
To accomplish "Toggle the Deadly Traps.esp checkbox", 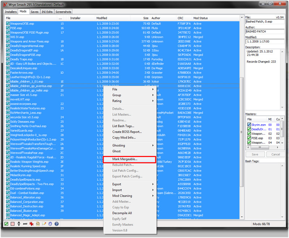I will coord(8,59).
